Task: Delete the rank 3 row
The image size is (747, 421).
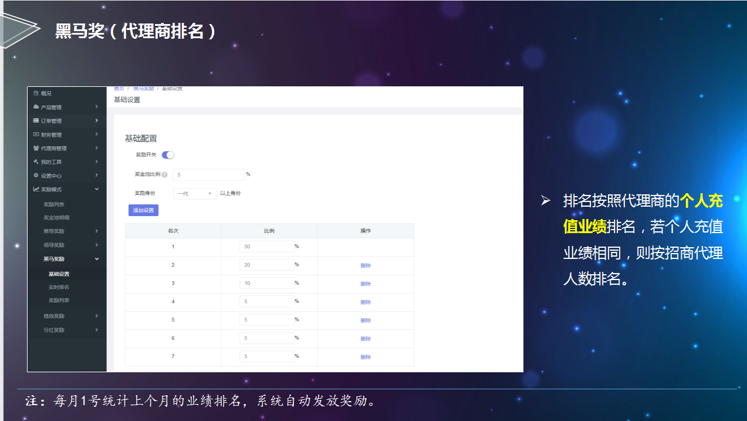Action: coord(366,284)
